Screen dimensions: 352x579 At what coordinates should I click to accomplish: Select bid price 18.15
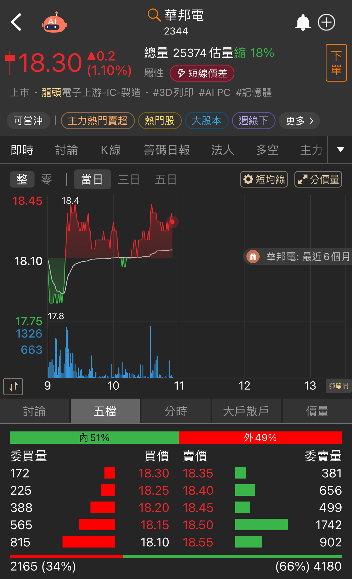[155, 525]
